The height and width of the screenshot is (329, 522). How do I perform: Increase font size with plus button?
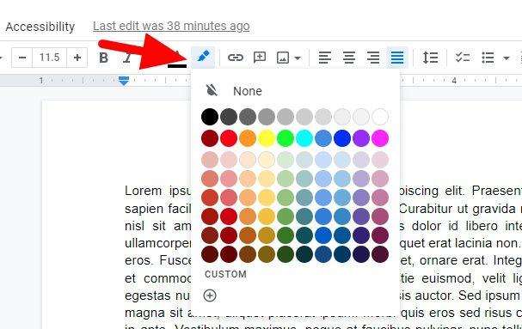pyautogui.click(x=77, y=58)
